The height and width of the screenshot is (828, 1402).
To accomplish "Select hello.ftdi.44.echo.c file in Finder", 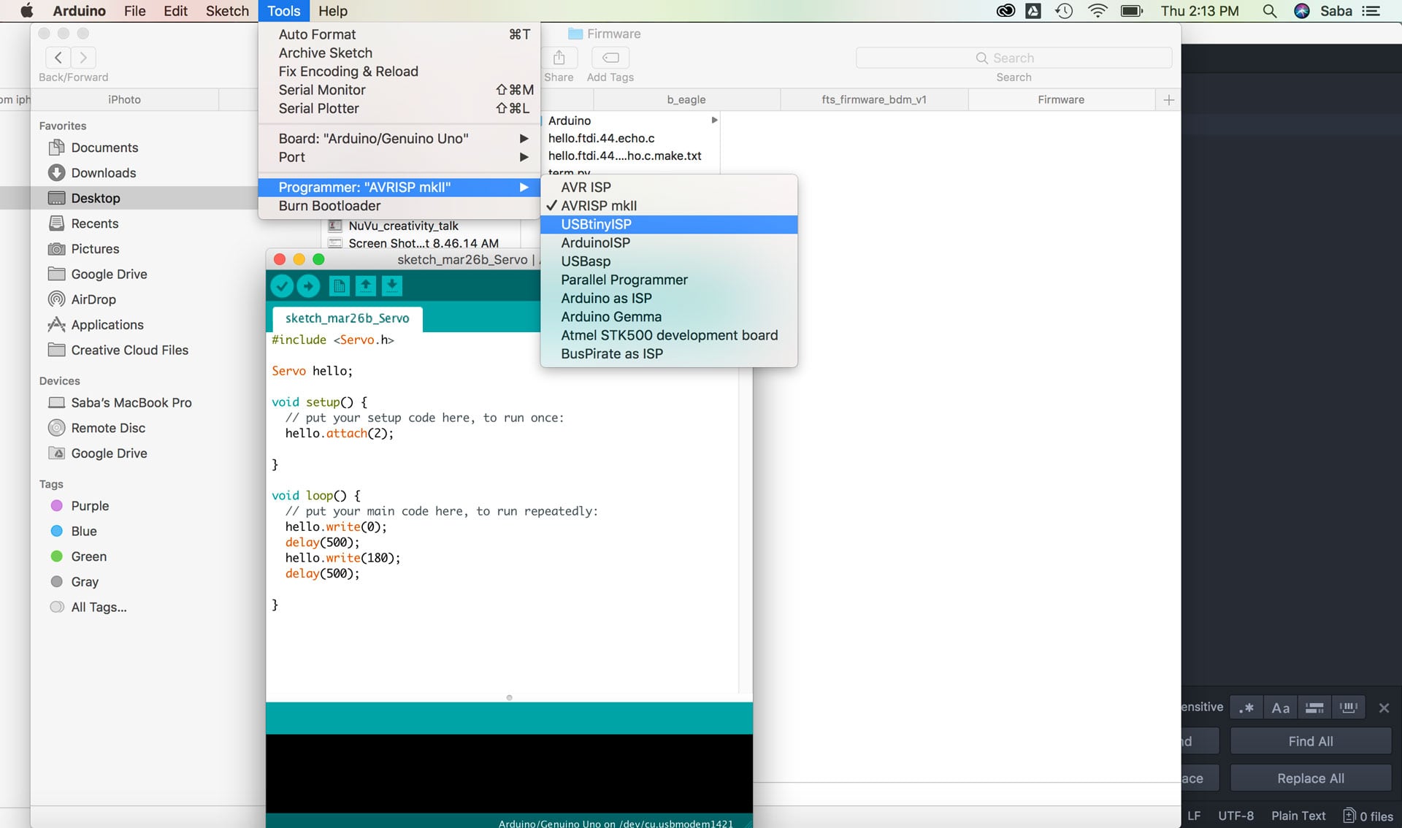I will (x=601, y=138).
